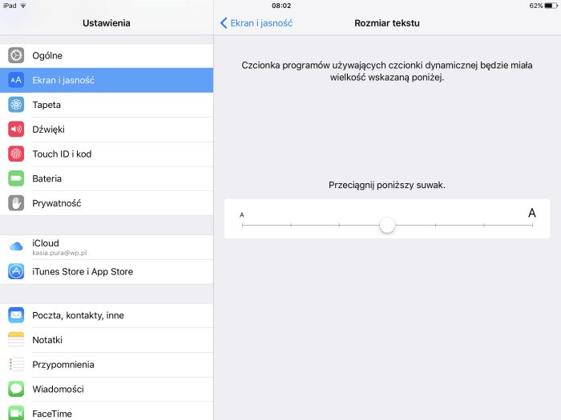The height and width of the screenshot is (420, 561).
Task: Open Przypomnienia settings row
Action: click(x=107, y=365)
